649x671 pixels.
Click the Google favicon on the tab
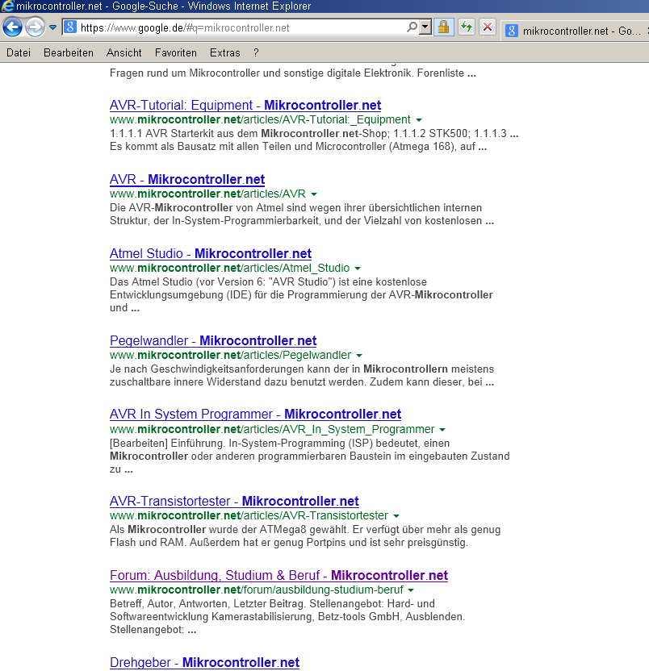pos(512,31)
